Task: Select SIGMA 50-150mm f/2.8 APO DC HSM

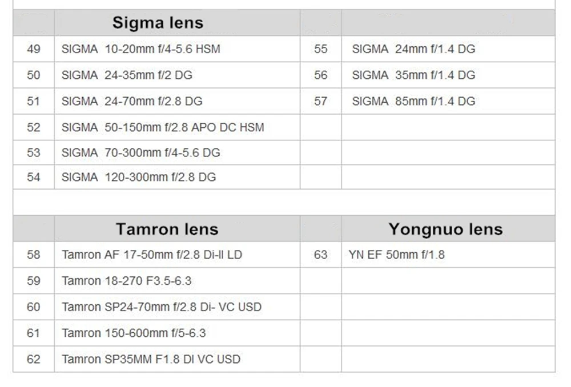Action: click(162, 127)
